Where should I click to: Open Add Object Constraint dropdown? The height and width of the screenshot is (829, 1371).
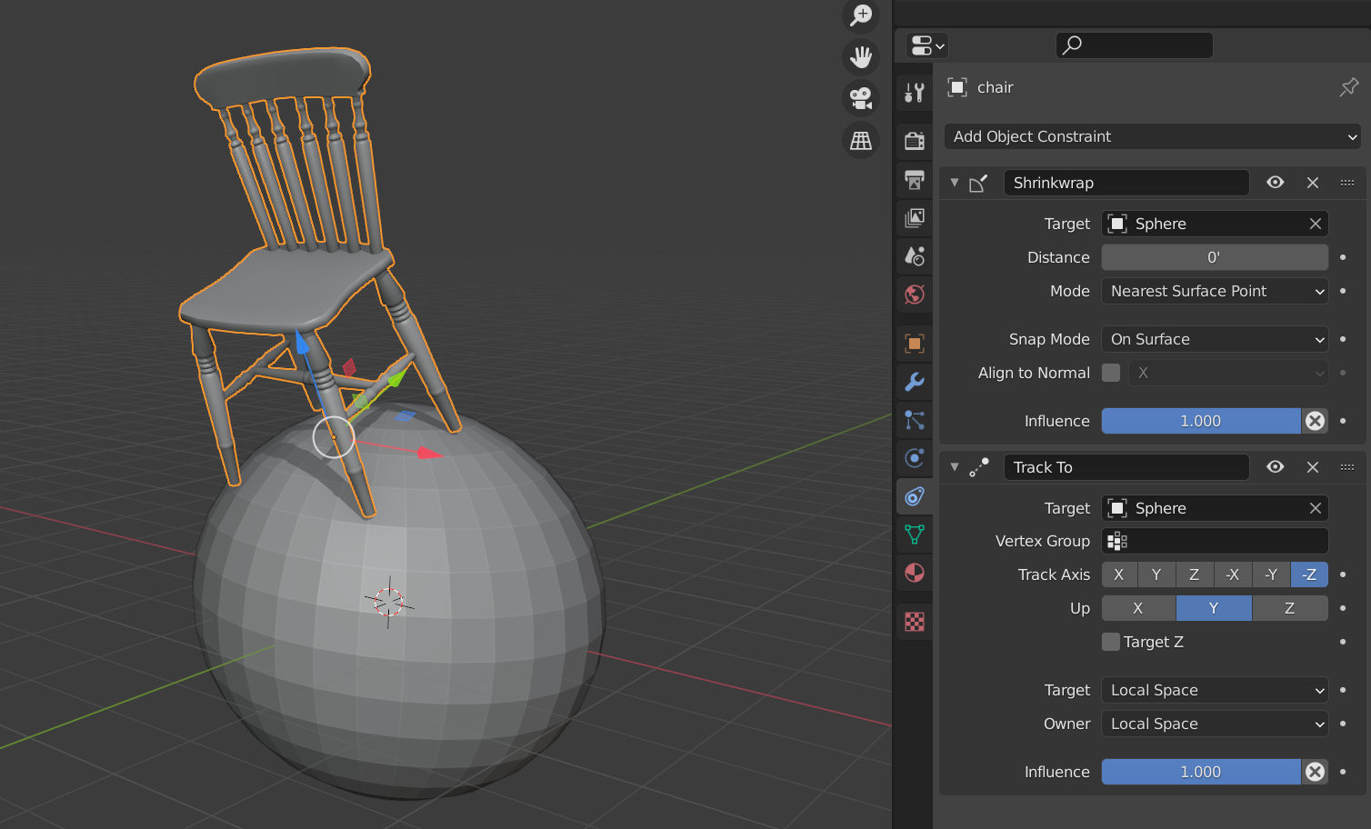click(x=1152, y=136)
